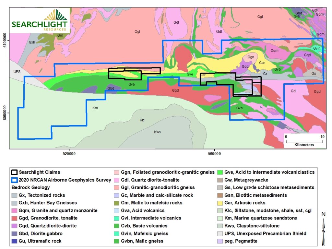Click the Km label on the map

(x=95, y=108)
